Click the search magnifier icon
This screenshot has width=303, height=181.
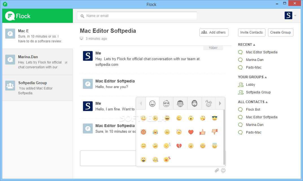pos(82,16)
